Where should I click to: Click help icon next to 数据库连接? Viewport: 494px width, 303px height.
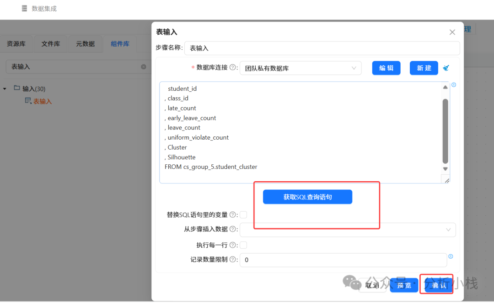coord(232,67)
